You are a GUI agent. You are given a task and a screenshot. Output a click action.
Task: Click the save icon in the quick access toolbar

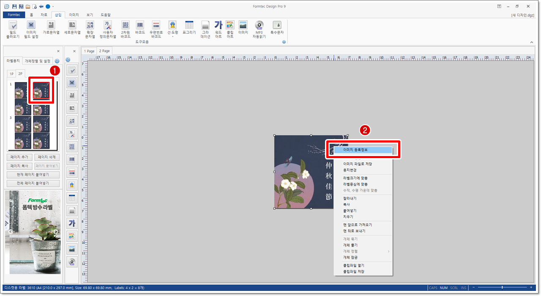tap(15, 6)
